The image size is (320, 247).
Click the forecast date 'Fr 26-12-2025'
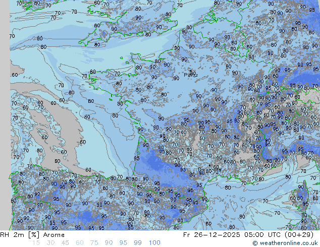[x=211, y=235]
